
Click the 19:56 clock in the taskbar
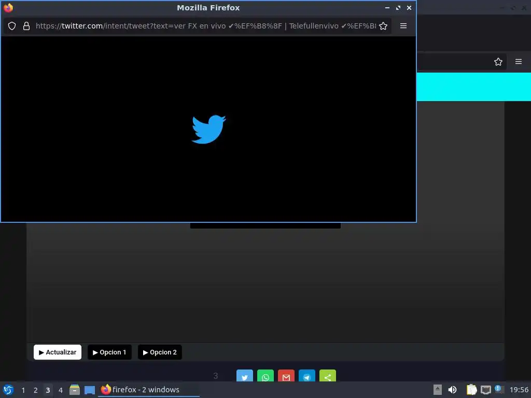pyautogui.click(x=519, y=390)
